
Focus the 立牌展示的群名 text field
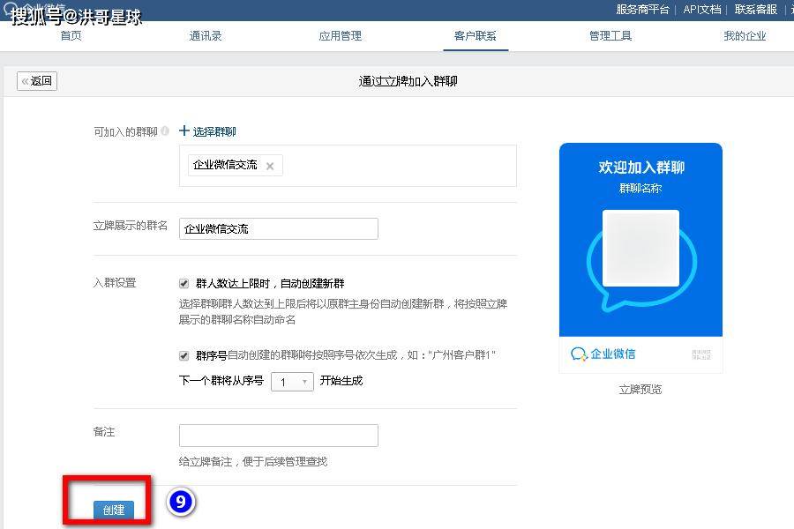tap(279, 228)
